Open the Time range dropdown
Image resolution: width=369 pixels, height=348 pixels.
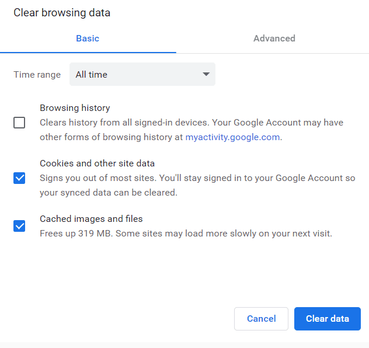click(142, 74)
